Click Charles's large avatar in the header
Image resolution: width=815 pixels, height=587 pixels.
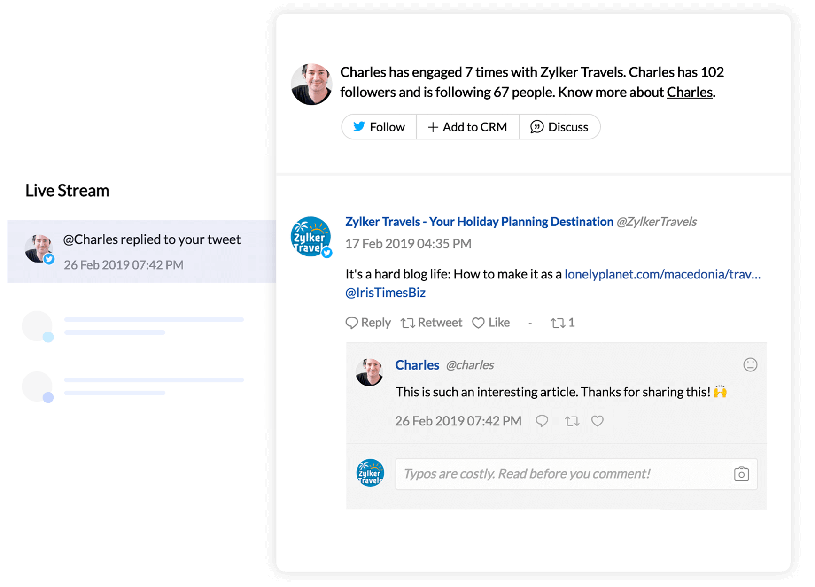point(311,84)
